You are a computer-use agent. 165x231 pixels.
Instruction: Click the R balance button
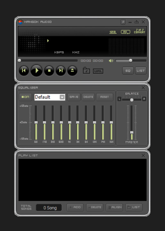click(144, 99)
